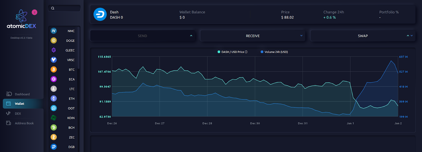Click the RECEIVE button
The width and height of the screenshot is (422, 152).
point(253,36)
